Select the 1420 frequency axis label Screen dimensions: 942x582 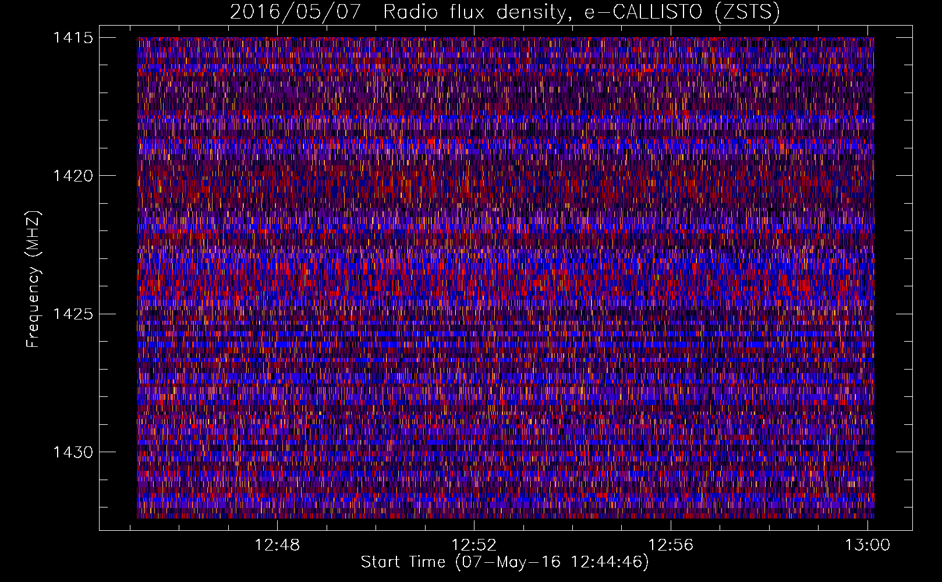tap(73, 176)
